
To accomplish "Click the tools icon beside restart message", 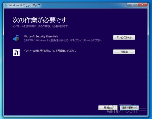I will pos(16,52).
